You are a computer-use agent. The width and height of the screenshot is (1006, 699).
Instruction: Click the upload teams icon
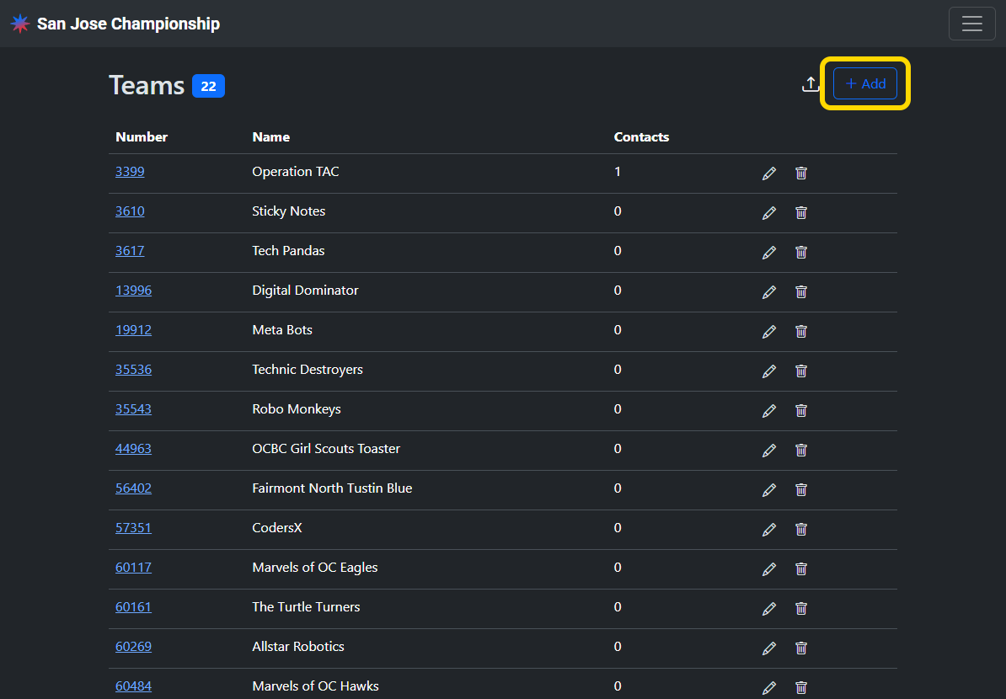click(810, 84)
